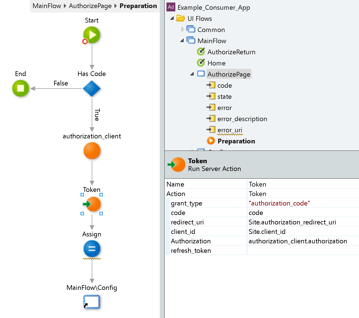Image resolution: width=359 pixels, height=318 pixels.
Task: Click the Preparation action icon in the tree
Action: click(211, 141)
